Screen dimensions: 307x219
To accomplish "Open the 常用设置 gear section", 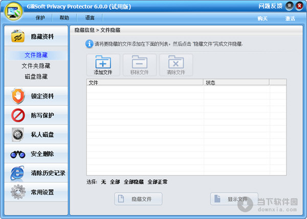I will click(x=36, y=192).
